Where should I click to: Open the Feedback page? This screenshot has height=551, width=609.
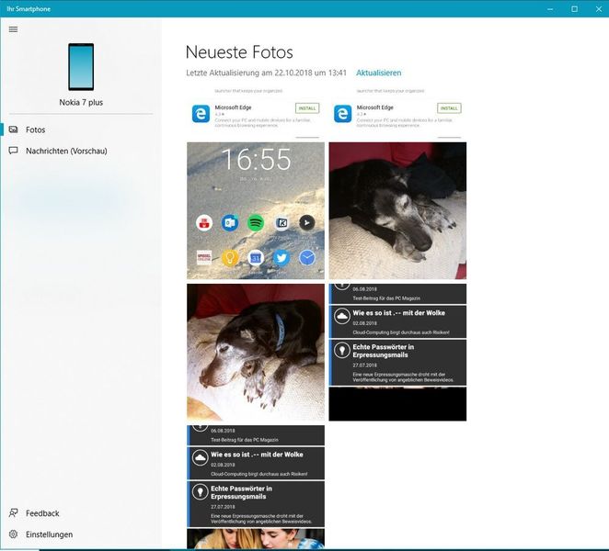(80, 513)
